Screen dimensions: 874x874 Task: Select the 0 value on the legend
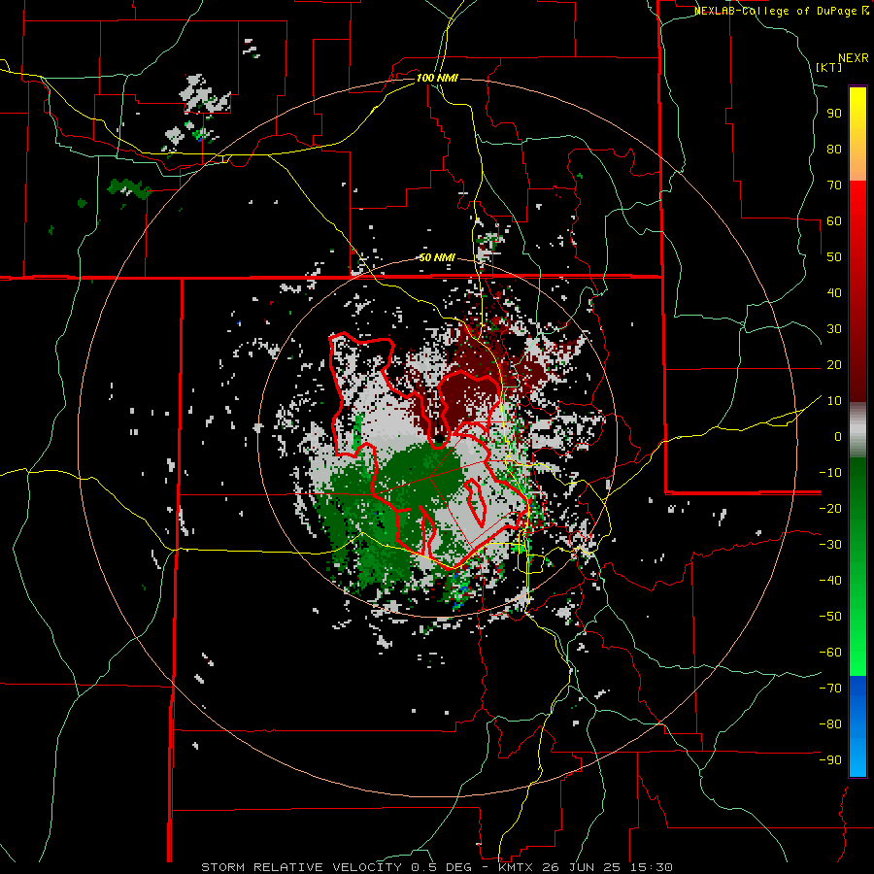click(x=838, y=436)
